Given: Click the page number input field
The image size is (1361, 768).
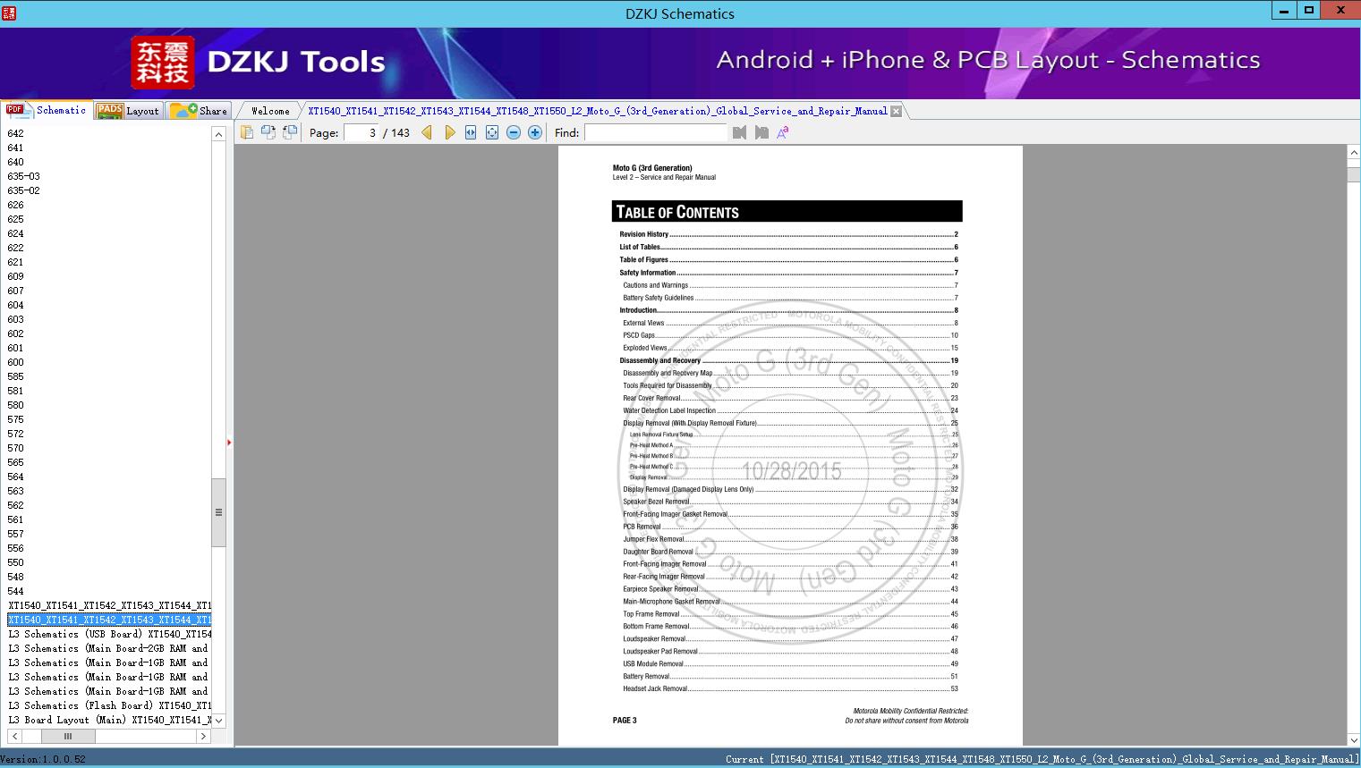Looking at the screenshot, I should coord(362,132).
